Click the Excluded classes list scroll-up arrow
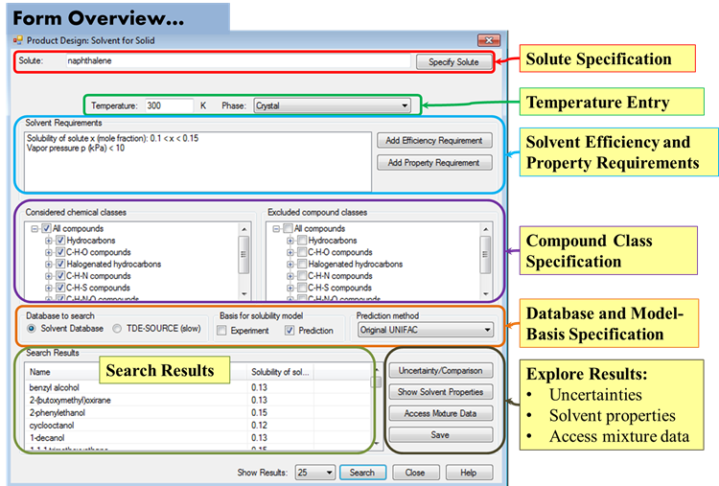 (x=486, y=229)
